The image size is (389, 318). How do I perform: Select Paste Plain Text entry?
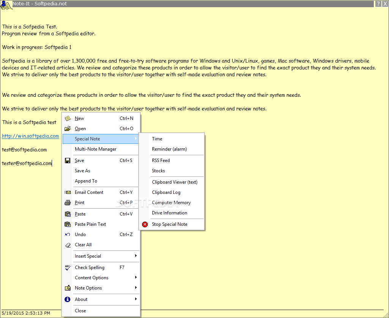(101, 224)
